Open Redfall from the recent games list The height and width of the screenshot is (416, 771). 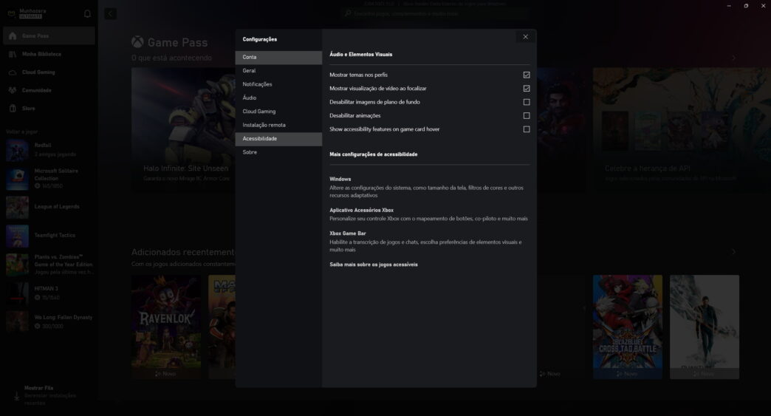point(49,150)
